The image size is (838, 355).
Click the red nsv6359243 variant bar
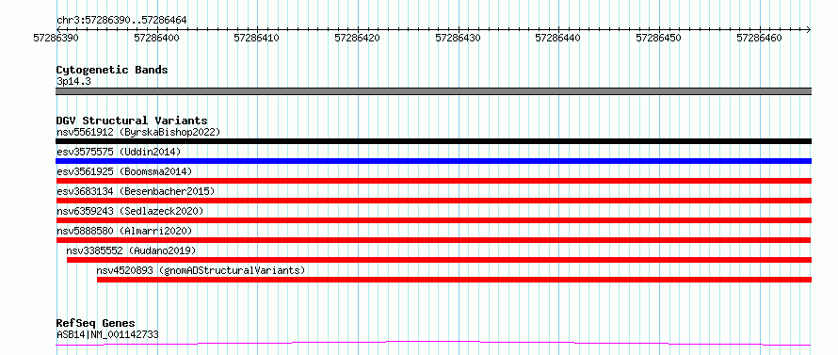(433, 220)
